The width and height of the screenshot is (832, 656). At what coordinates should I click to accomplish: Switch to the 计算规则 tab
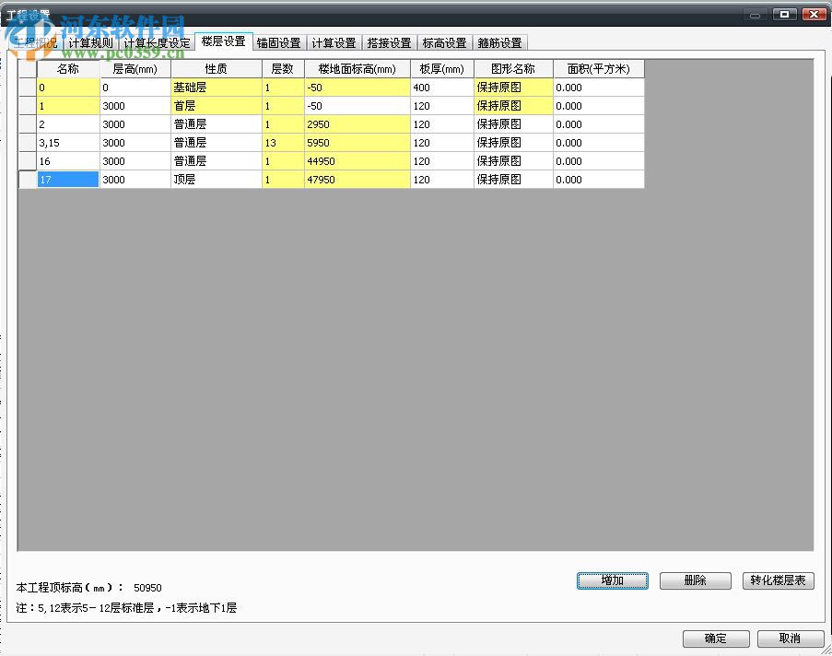[x=89, y=42]
